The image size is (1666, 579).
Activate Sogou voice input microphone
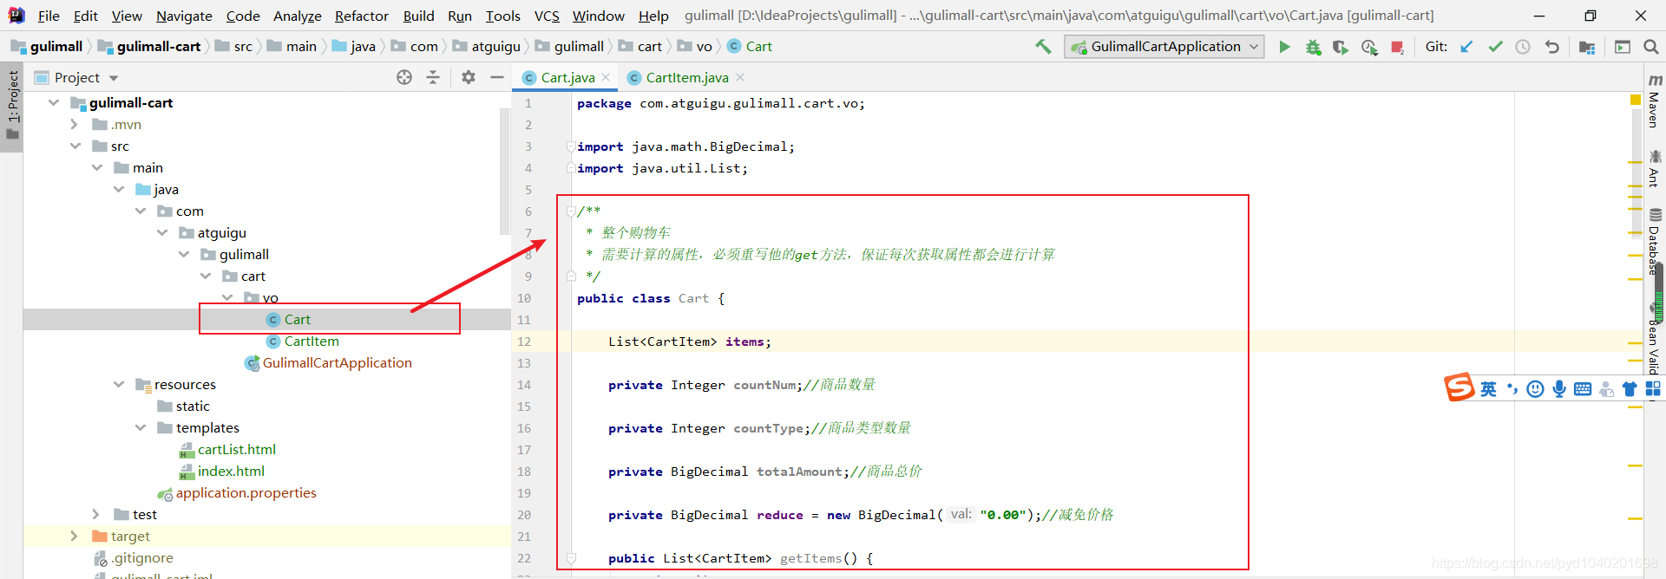[1559, 389]
